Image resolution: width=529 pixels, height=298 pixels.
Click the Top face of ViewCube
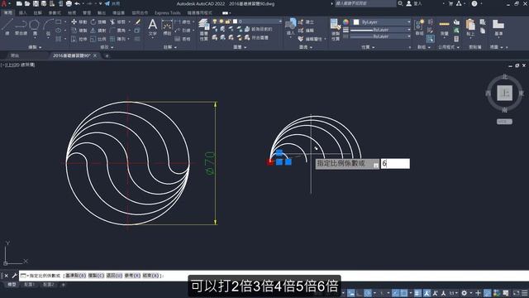coord(504,93)
